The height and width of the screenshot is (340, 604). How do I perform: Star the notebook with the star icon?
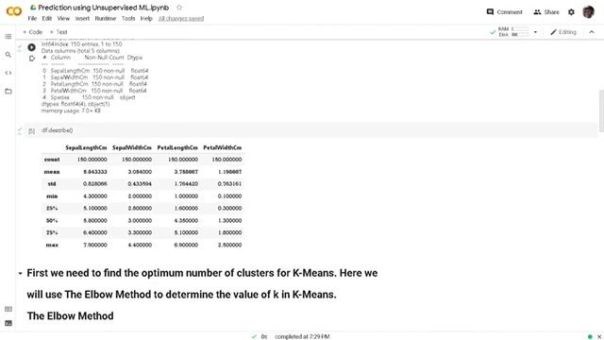(179, 8)
